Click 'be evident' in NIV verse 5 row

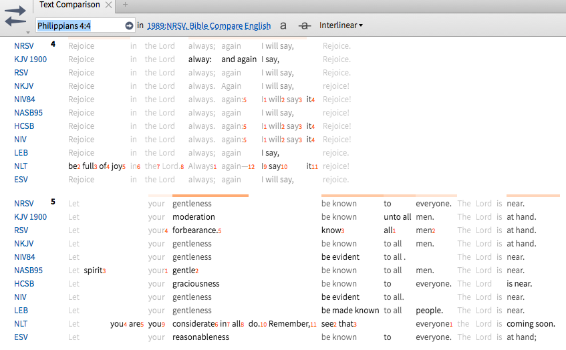[x=340, y=297]
